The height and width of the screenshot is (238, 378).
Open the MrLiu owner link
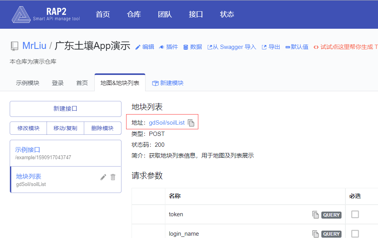[34, 45]
